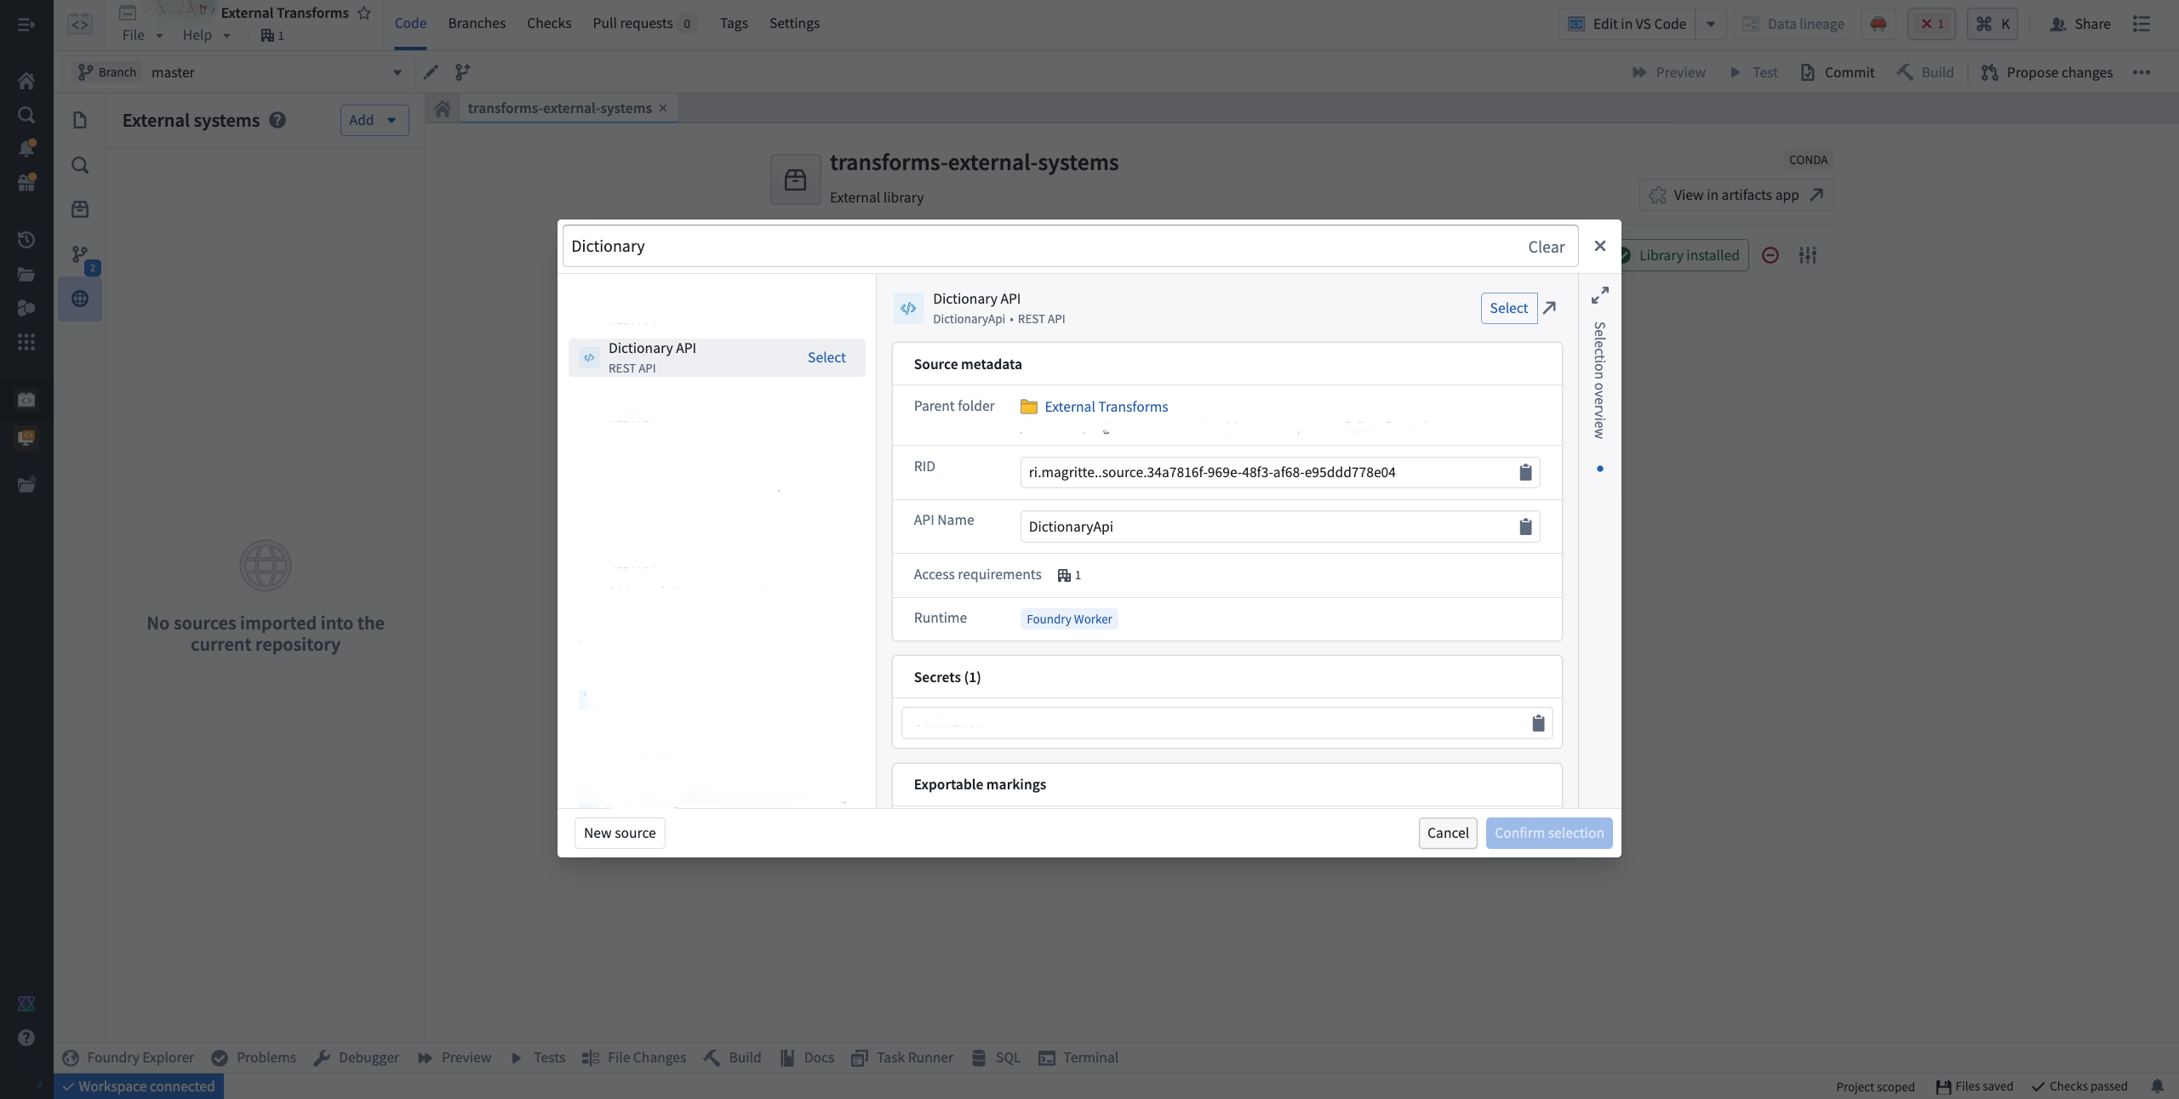Copy the RID to clipboard

1525,472
